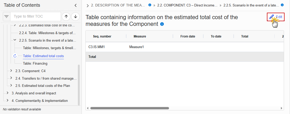290x114 pixels.
Task: Select Table: Milestones, targets & timeline item
Action: (50, 48)
